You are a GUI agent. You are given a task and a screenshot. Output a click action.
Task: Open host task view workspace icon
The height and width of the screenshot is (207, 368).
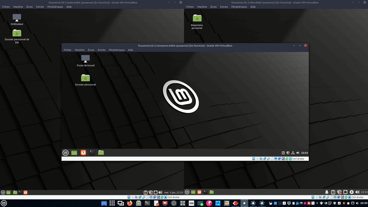tap(121, 203)
